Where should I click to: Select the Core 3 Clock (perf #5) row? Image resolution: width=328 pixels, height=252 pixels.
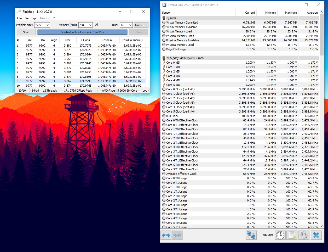pyautogui.click(x=240, y=103)
